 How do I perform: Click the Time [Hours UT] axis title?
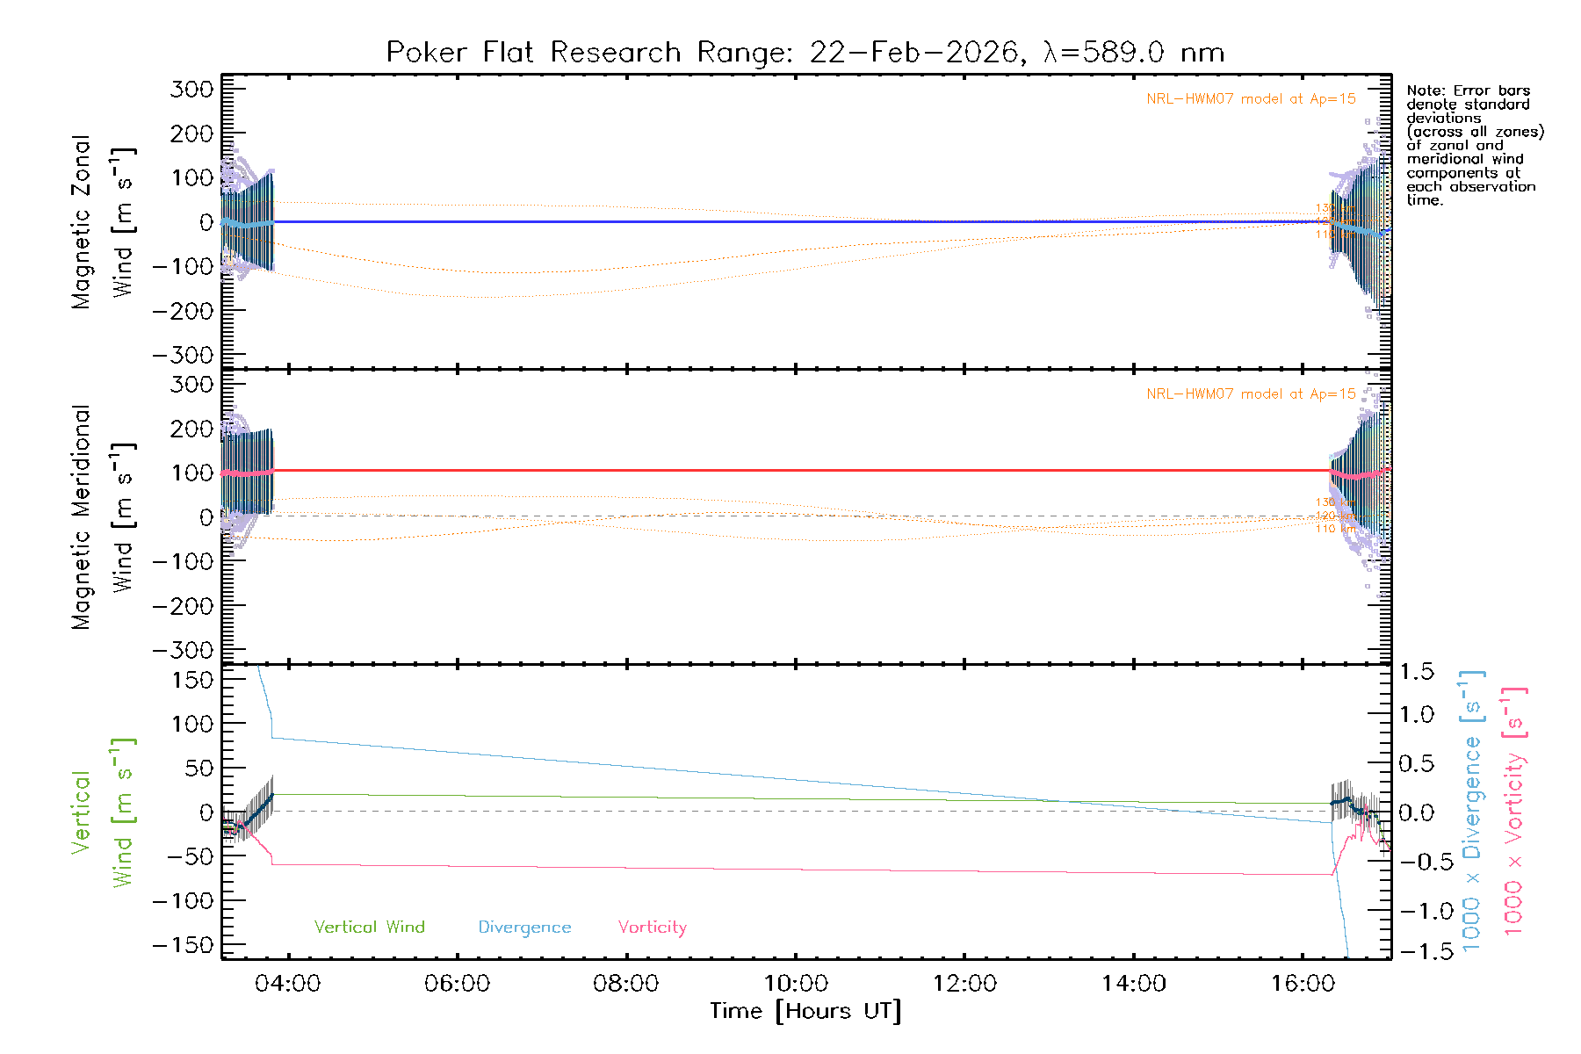click(805, 1011)
